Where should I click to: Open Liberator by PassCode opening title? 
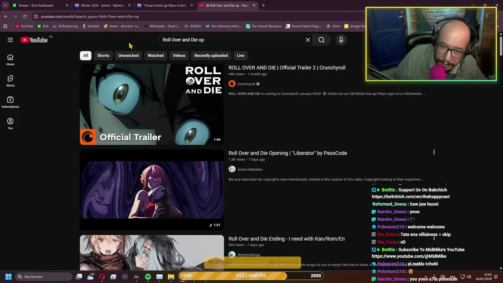[x=288, y=153]
